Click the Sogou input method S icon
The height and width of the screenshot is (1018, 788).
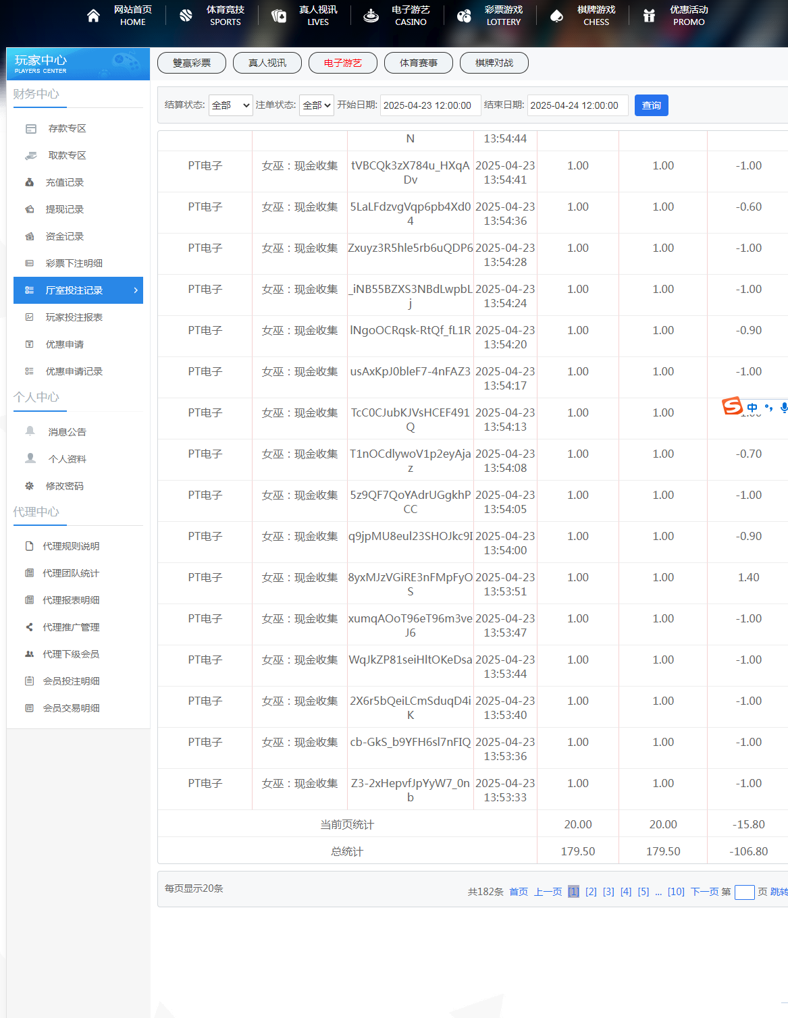pyautogui.click(x=732, y=406)
